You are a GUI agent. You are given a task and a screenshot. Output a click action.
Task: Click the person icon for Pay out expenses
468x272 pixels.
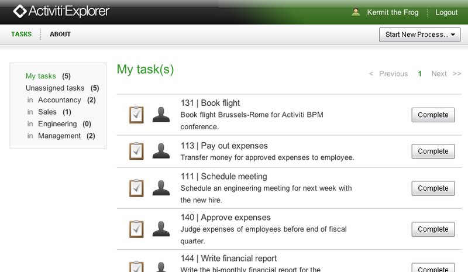point(161,151)
